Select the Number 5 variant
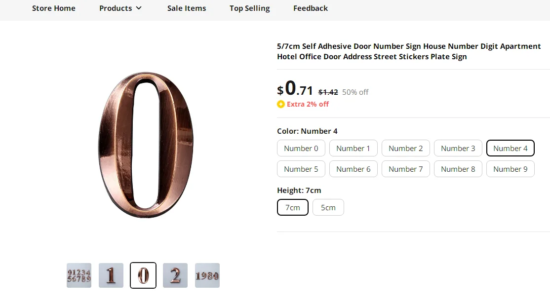This screenshot has width=550, height=305. (301, 169)
